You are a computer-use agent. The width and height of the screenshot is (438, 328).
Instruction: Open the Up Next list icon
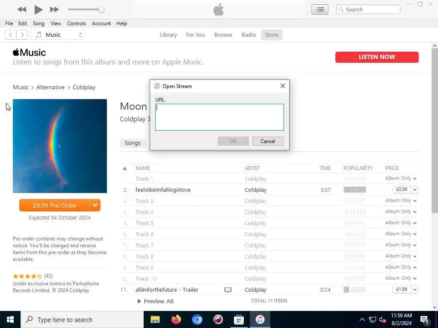click(320, 9)
